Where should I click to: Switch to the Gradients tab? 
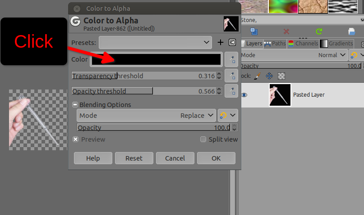[336, 44]
